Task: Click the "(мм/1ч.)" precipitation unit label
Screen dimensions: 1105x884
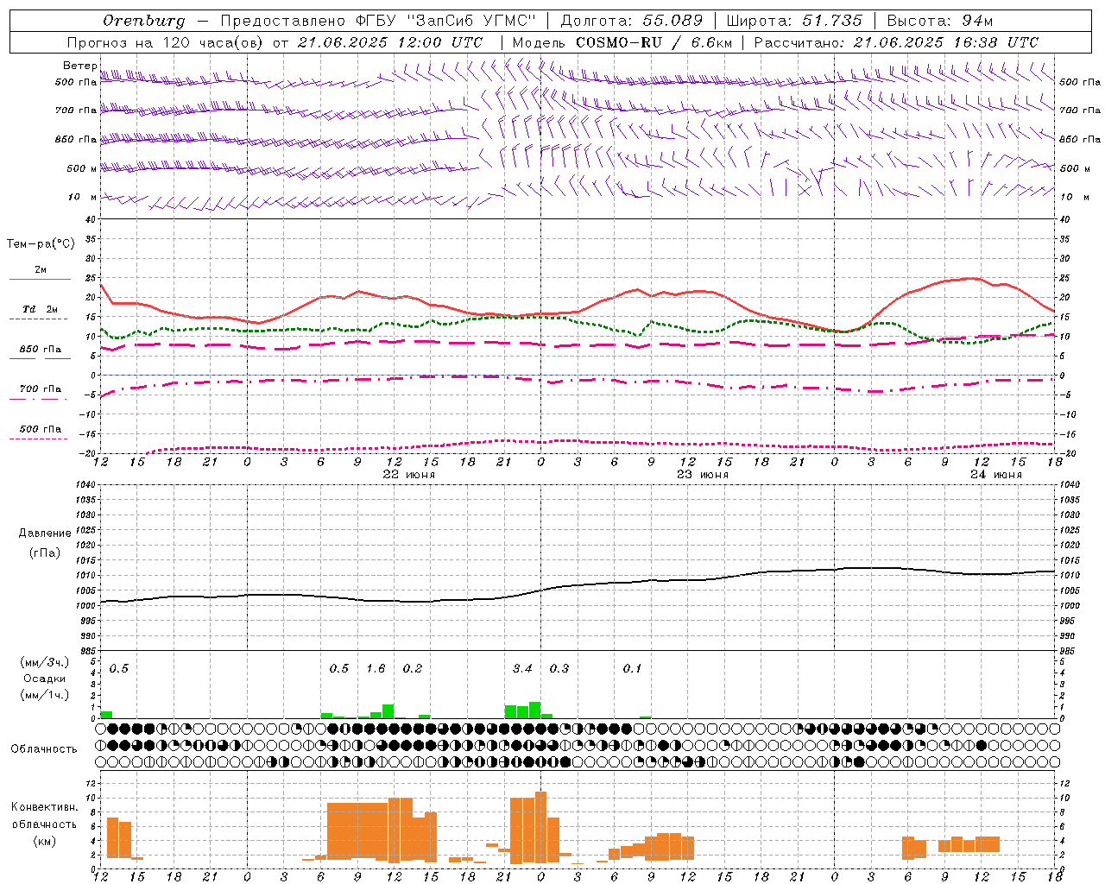Action: click(x=44, y=695)
